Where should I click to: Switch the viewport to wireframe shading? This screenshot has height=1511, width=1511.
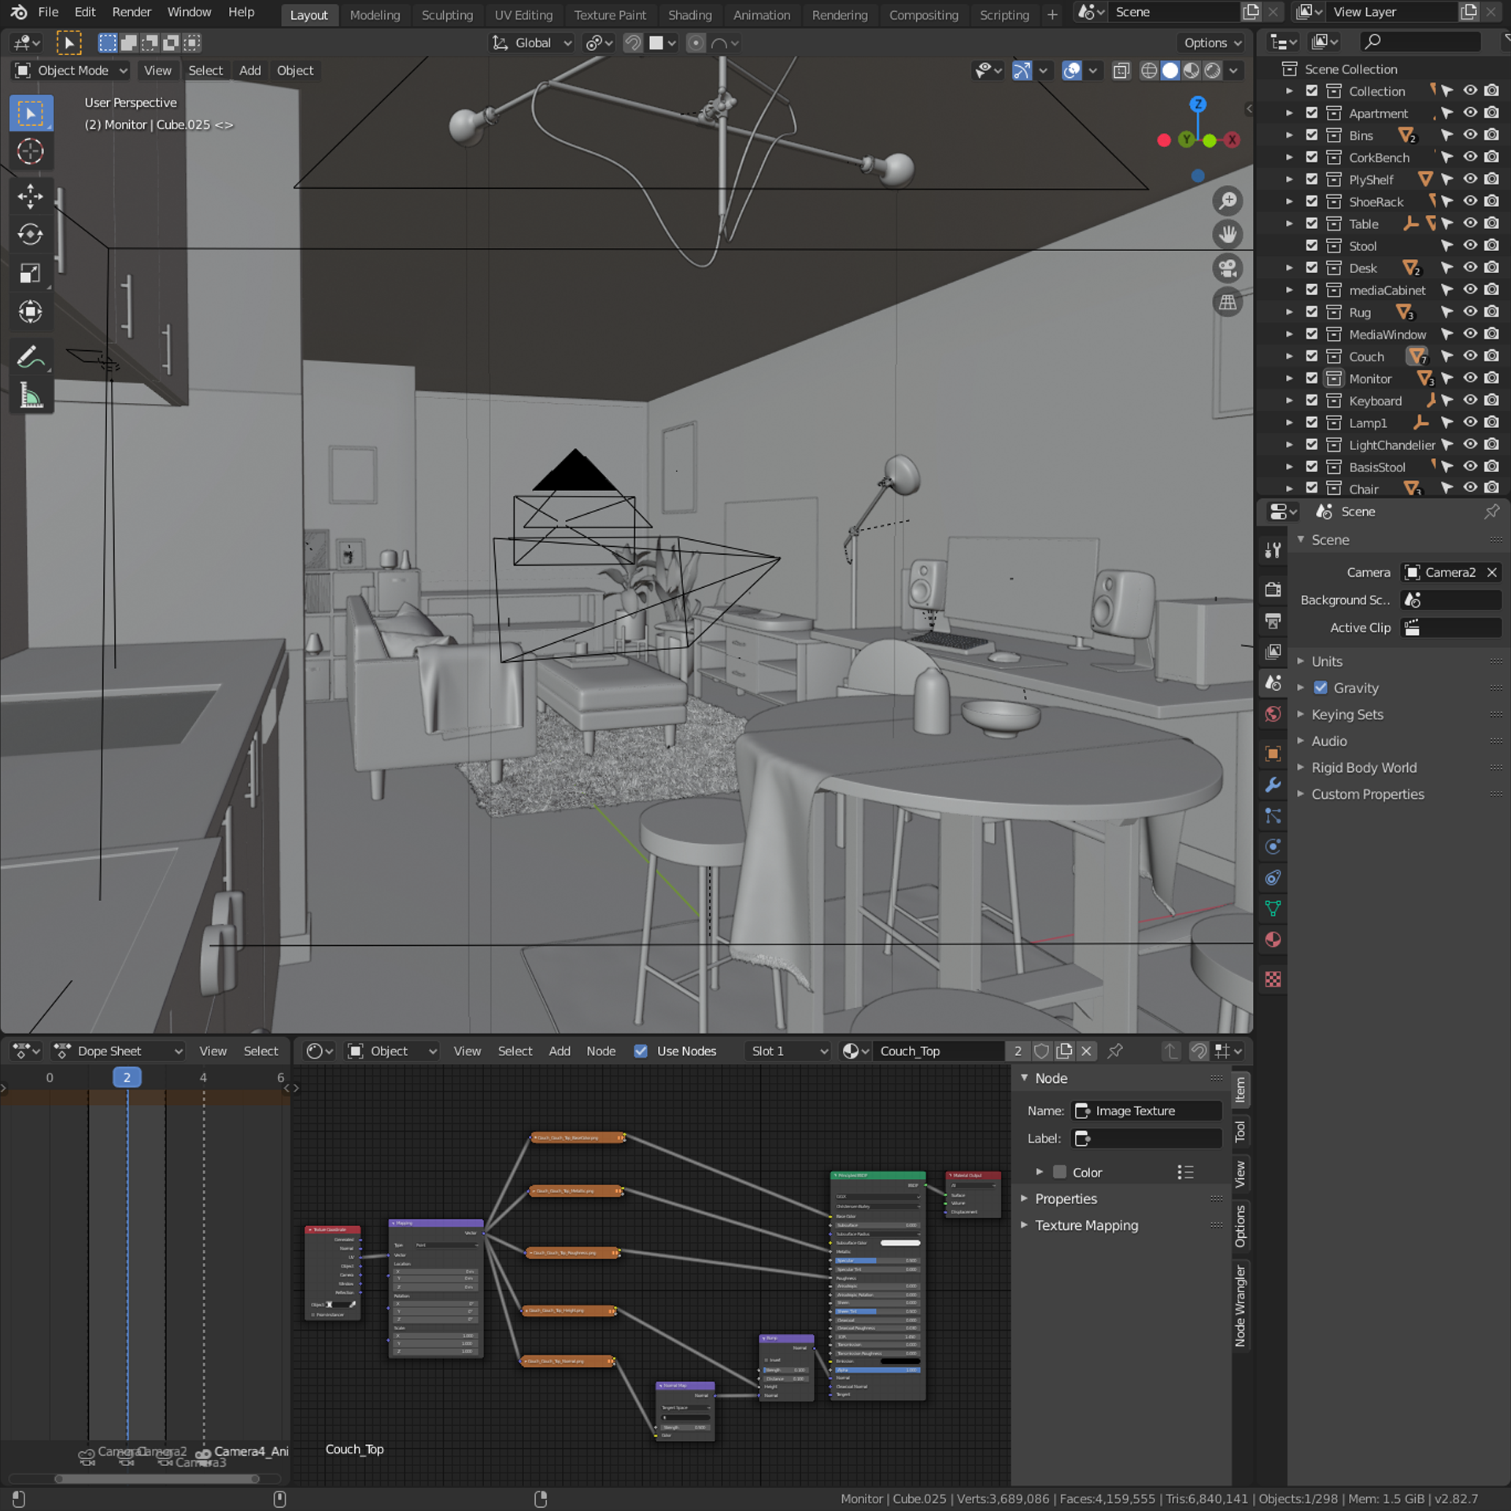click(x=1149, y=71)
